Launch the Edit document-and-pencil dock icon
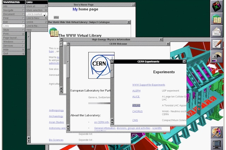This screenshot has height=150, width=226. click(x=217, y=44)
